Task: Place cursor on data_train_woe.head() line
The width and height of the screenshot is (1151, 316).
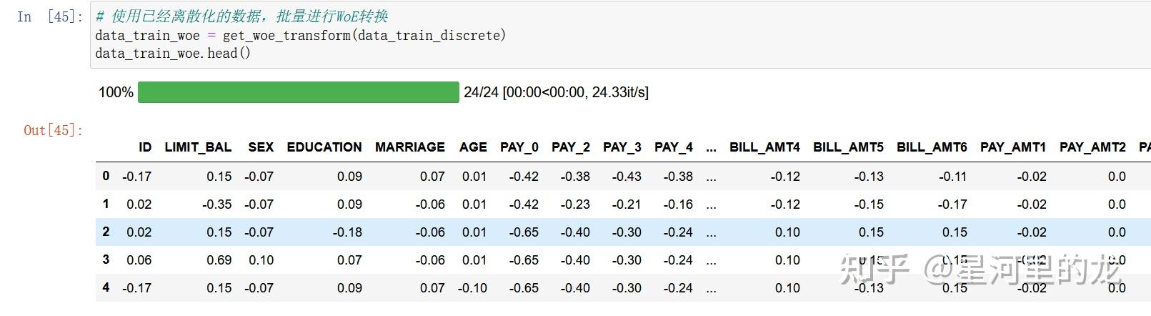Action: pyautogui.click(x=173, y=54)
